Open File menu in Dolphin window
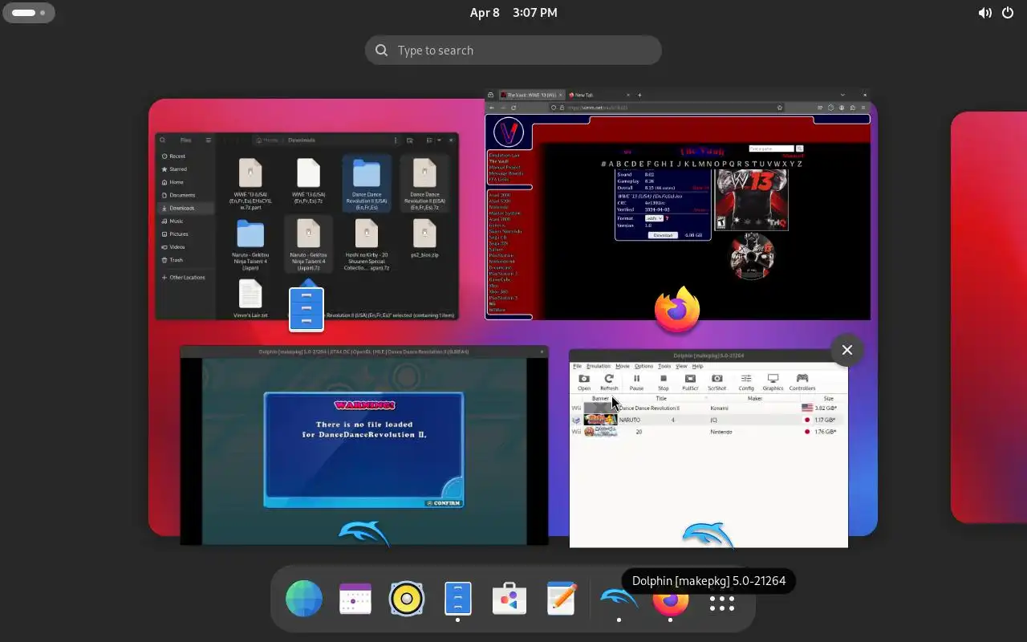This screenshot has height=642, width=1027. (x=577, y=366)
